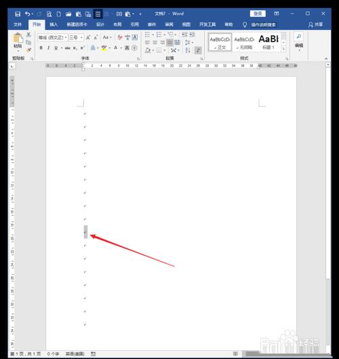Click the large Paste clipboard icon
339x359 pixels.
(x=18, y=38)
